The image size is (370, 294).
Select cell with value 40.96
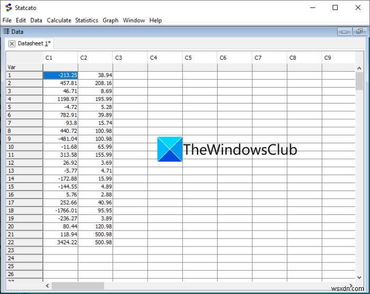pyautogui.click(x=95, y=203)
